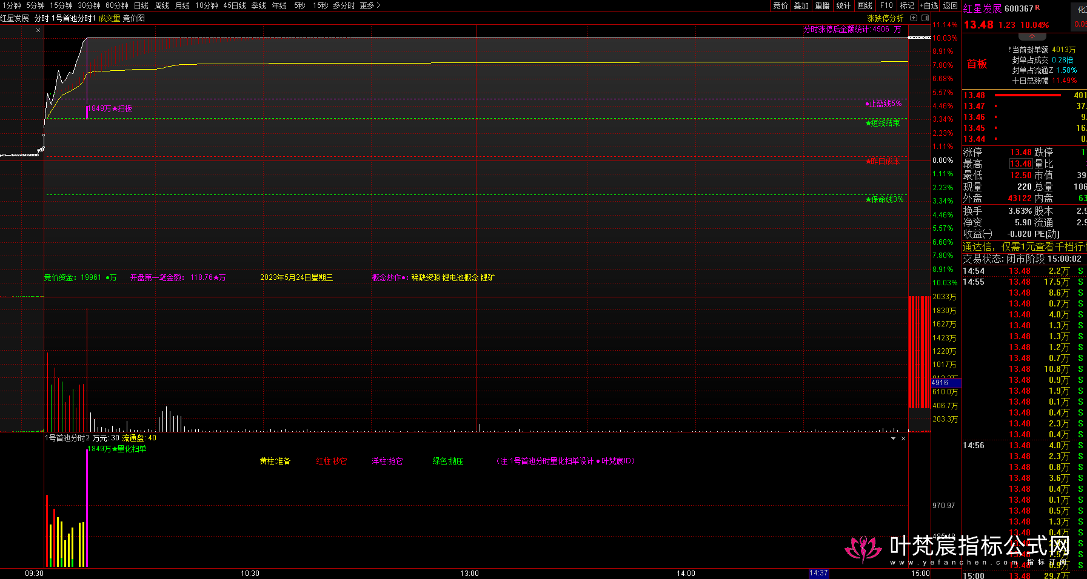Screen dimensions: 1087x579
Task: Close the 1号首池分时2 sub-indicator panel
Action: point(903,438)
